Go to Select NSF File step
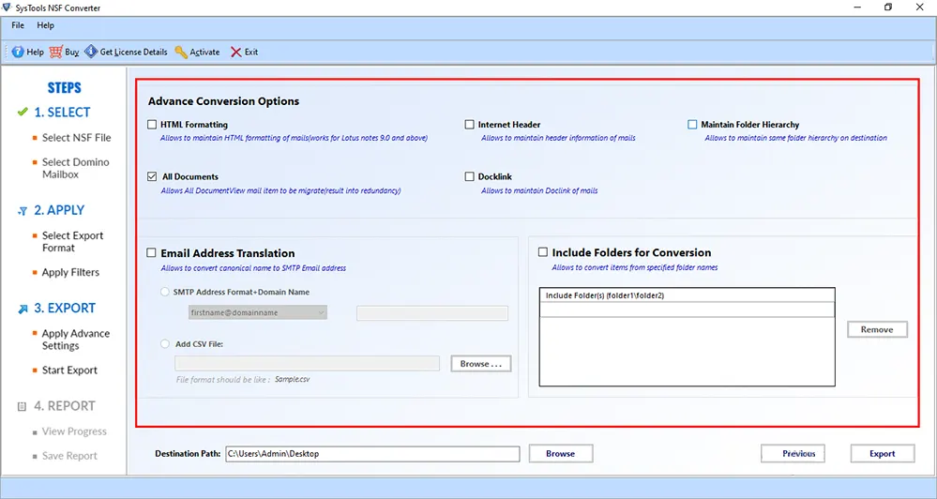 [x=77, y=138]
